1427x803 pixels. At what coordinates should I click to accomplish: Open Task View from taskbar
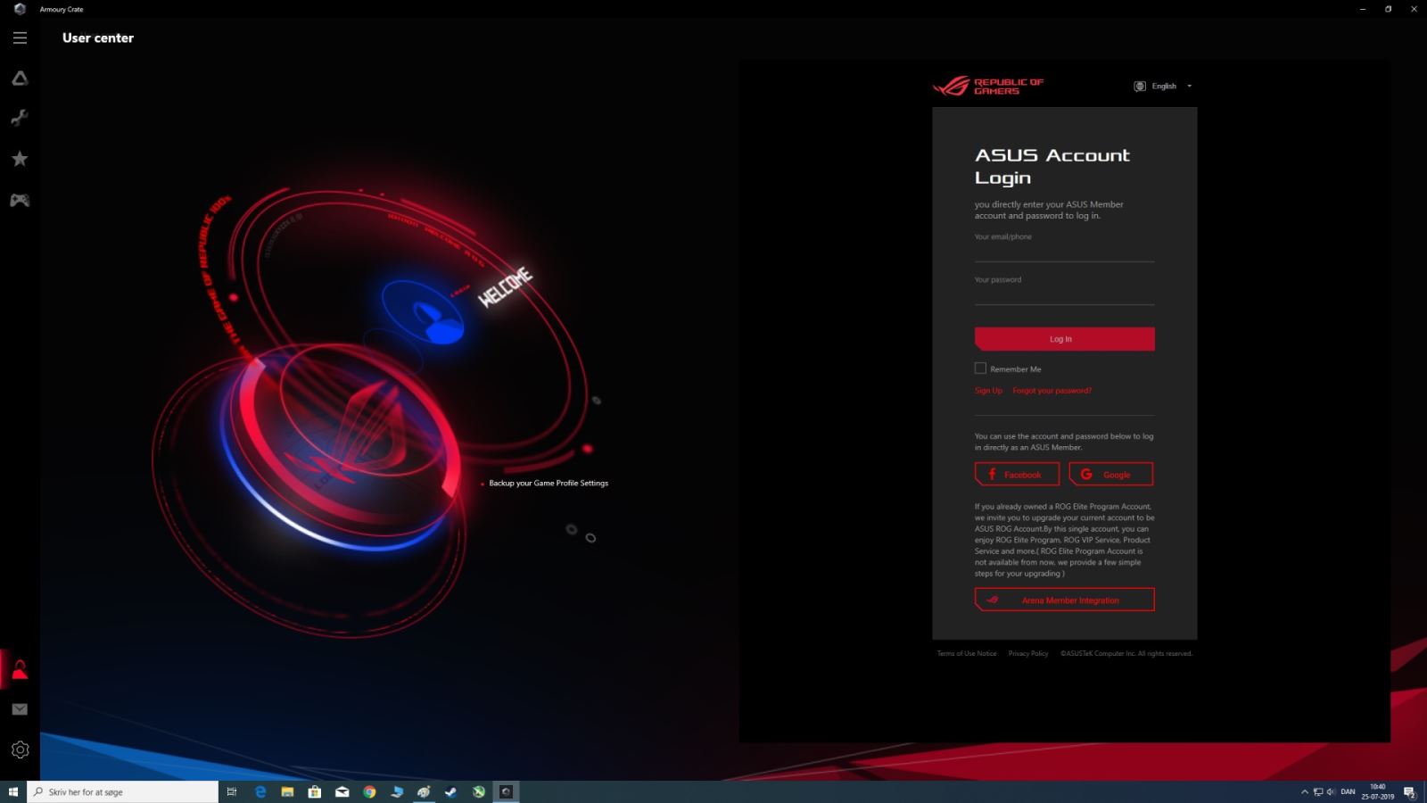click(x=231, y=791)
